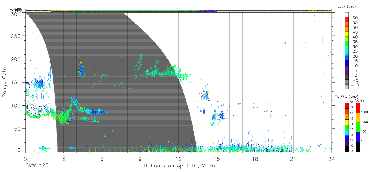The height and width of the screenshot is (172, 373).
Task: Pick the green NOISE segment between 100 and 1000
Action: point(358,127)
